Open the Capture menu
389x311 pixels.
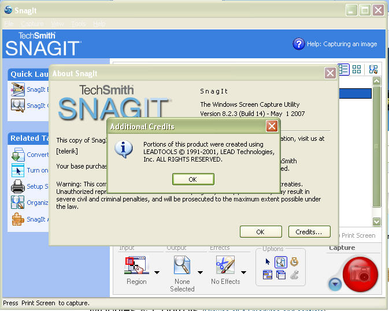tap(32, 24)
